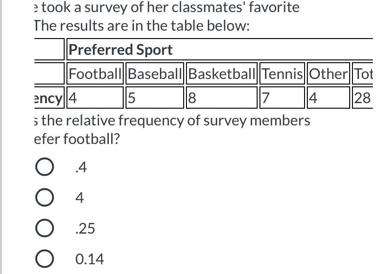Click the frequency value under Football
Image resolution: width=385 pixels, height=274 pixels.
[95, 98]
